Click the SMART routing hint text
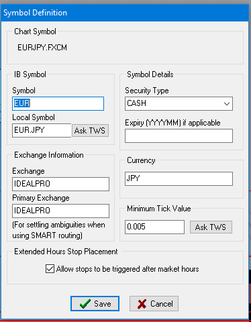The image size is (251, 322). click(x=58, y=230)
